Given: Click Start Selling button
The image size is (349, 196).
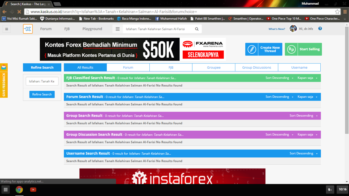Looking at the screenshot, I should [303, 49].
